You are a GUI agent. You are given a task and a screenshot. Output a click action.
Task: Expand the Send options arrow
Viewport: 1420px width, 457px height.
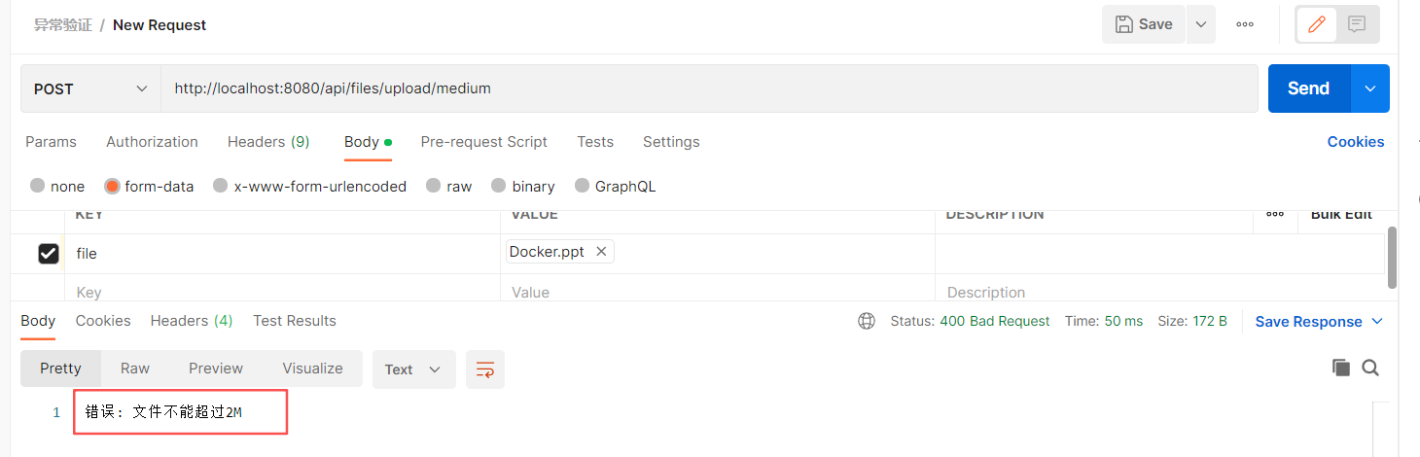1370,88
